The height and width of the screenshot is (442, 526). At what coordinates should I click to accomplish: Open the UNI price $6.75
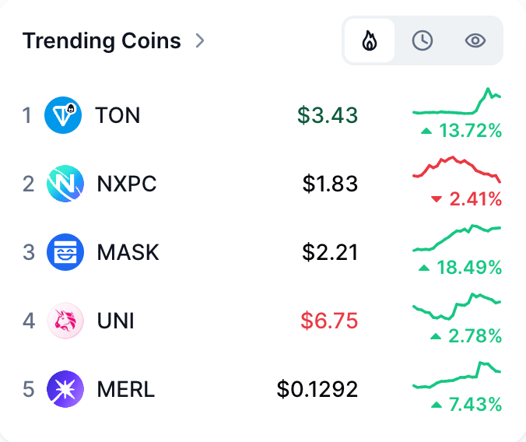click(329, 321)
